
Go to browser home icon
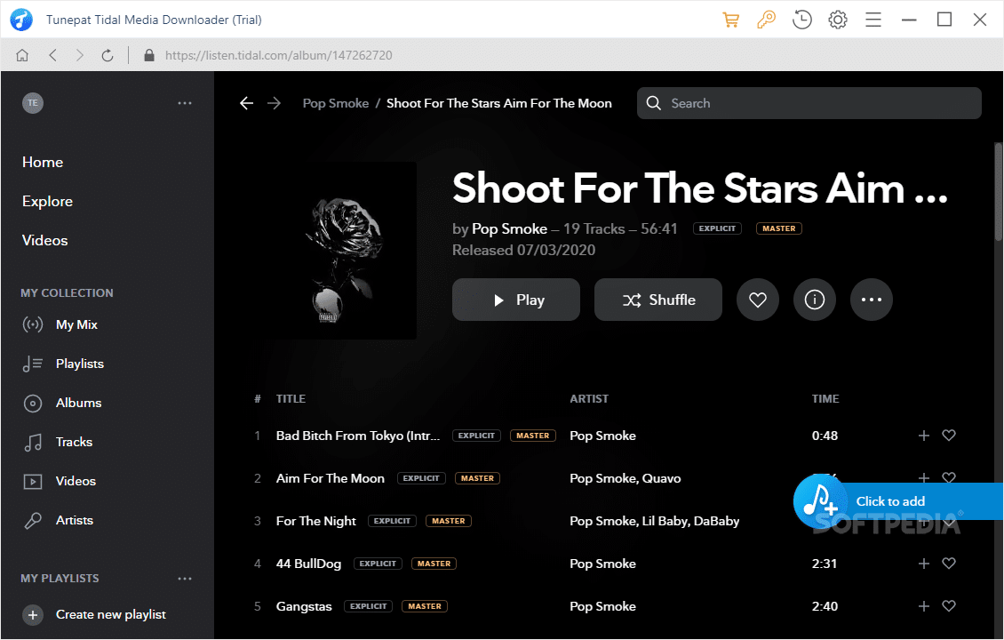click(22, 55)
